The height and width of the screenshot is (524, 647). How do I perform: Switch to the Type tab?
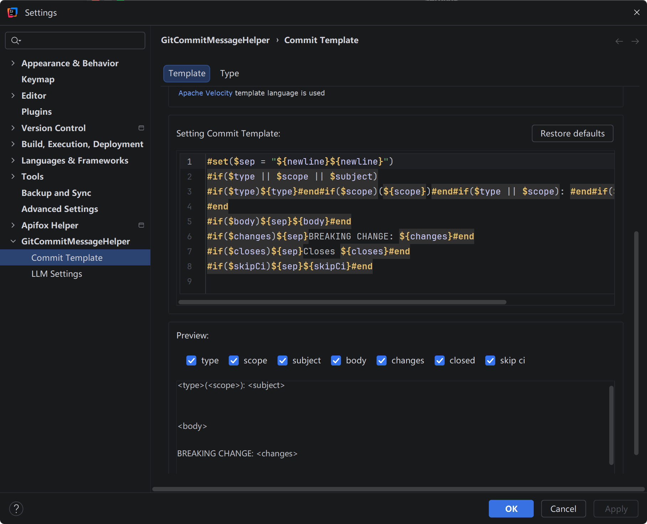pyautogui.click(x=229, y=73)
